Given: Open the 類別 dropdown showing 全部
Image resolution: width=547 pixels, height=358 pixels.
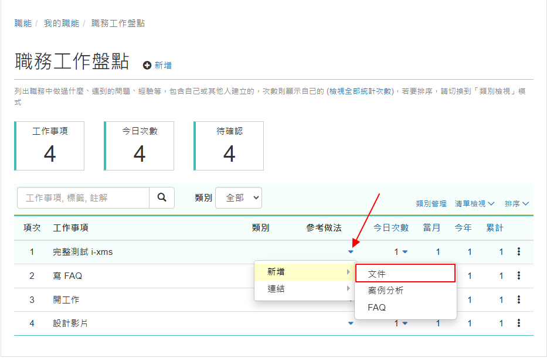Looking at the screenshot, I should pos(239,197).
